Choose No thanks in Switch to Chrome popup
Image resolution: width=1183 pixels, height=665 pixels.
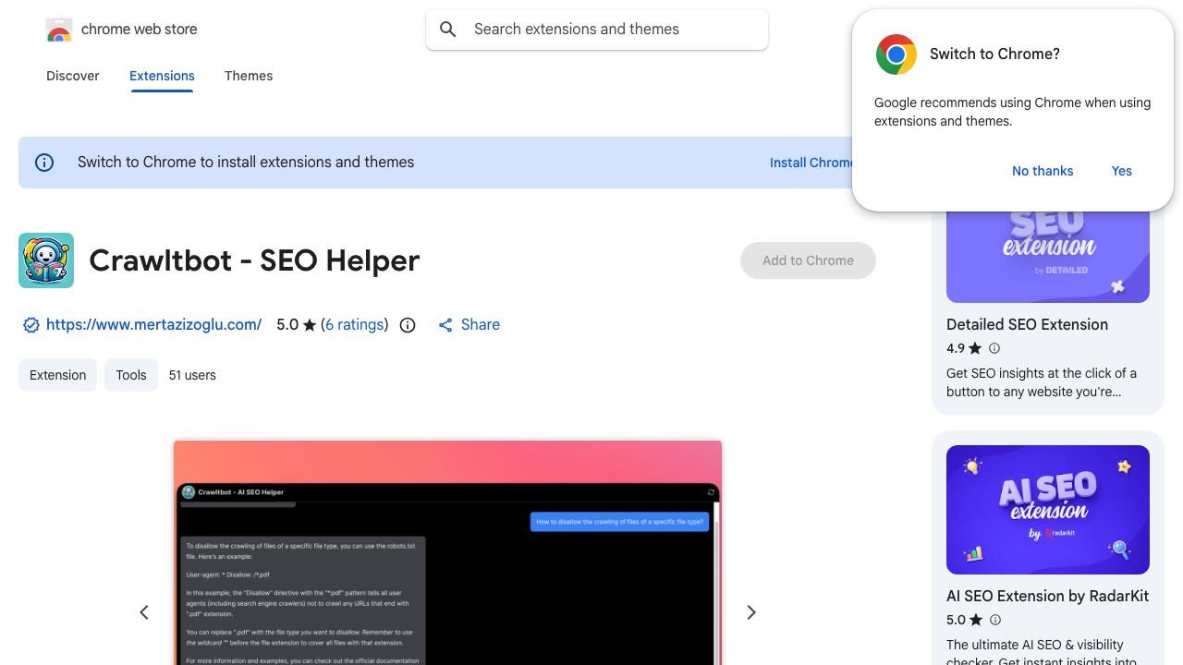(1043, 171)
